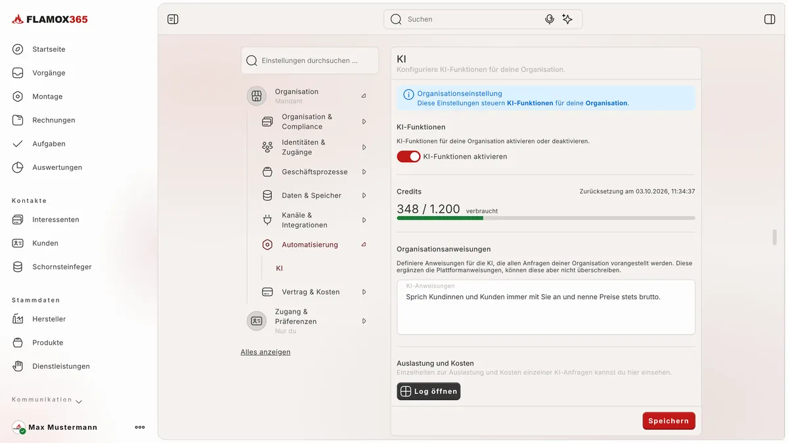Click the Zurücksetzung am 03.10.2026 text
This screenshot has height=443, width=788.
coord(637,192)
